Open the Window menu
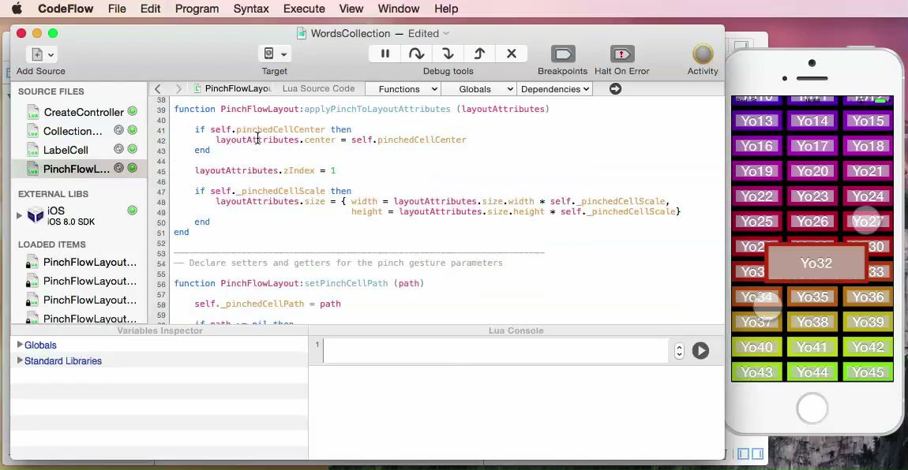 399,9
